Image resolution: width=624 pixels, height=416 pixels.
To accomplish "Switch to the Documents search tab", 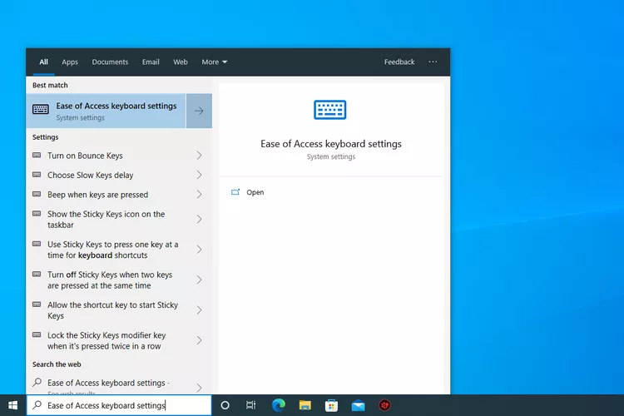I will coord(110,62).
